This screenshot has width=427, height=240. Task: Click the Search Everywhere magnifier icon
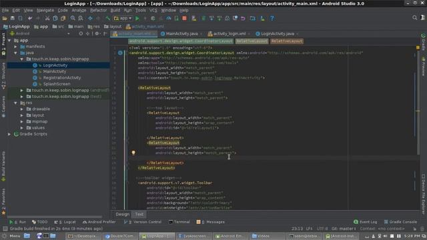(x=415, y=18)
